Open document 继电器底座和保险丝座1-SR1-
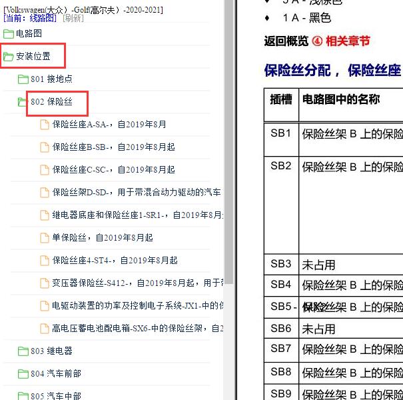The width and height of the screenshot is (403, 400). point(137,215)
